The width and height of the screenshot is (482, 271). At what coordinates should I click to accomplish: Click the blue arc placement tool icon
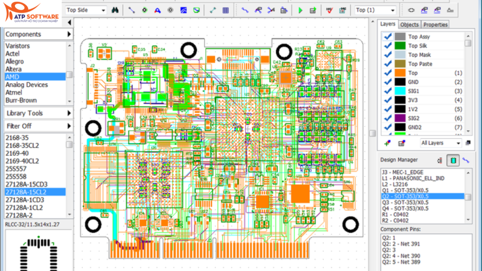158,10
